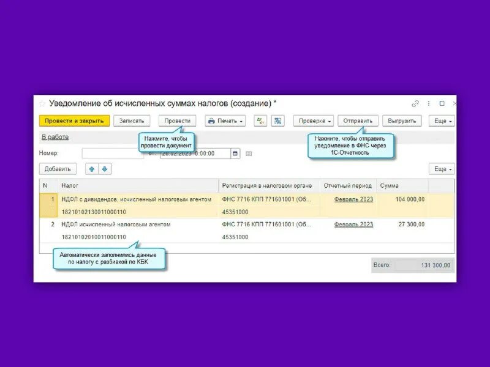Select sum cell 104 000,00

tap(402, 199)
